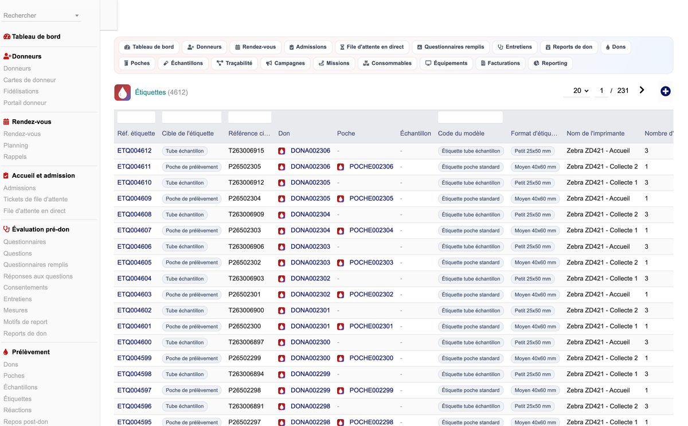The width and height of the screenshot is (688, 426).
Task: Open label ETQ004599 link
Action: point(135,358)
